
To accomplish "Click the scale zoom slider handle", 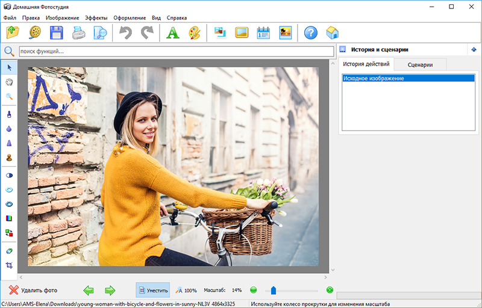I will click(274, 290).
